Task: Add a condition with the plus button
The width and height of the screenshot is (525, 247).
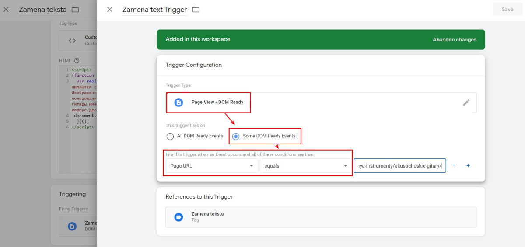Action: click(468, 166)
